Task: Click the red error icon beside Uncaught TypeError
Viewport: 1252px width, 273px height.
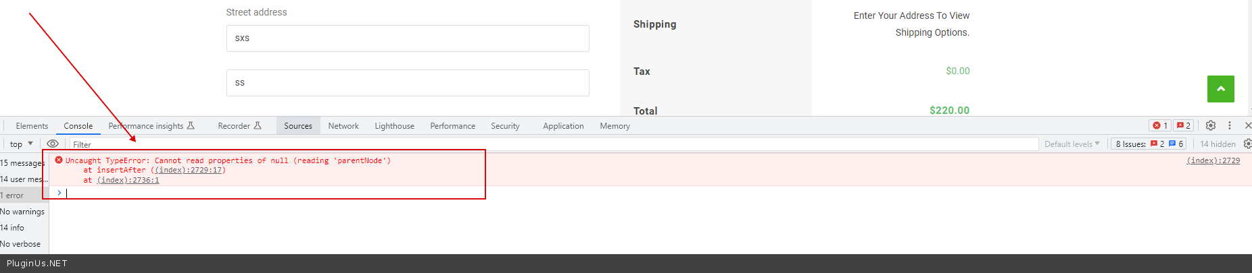Action: click(59, 160)
